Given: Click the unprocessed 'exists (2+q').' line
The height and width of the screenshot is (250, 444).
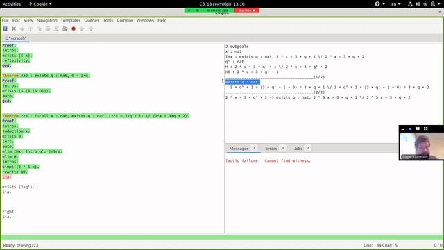Looking at the screenshot, I should (18, 187).
